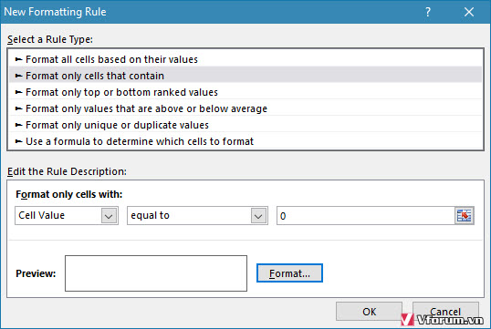Choose 'Use a formula to determine which cells to format'

(x=245, y=141)
